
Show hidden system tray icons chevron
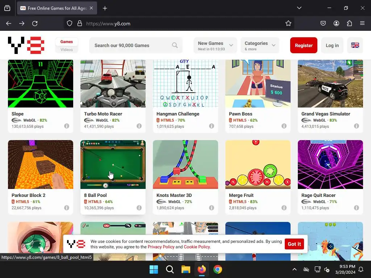(x=295, y=269)
